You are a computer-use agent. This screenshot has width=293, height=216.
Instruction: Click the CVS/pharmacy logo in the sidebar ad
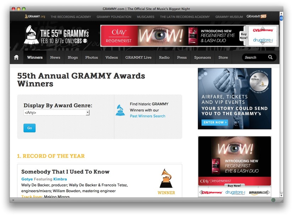212,193
